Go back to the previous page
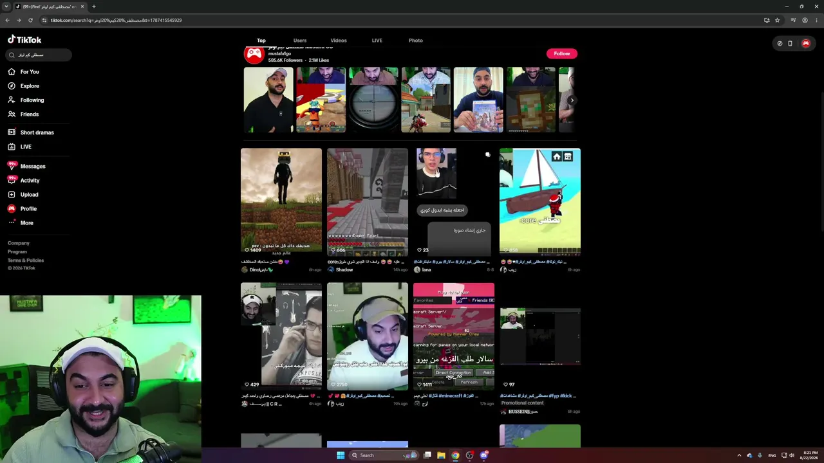Screen dimensions: 824x463 (x=7, y=20)
